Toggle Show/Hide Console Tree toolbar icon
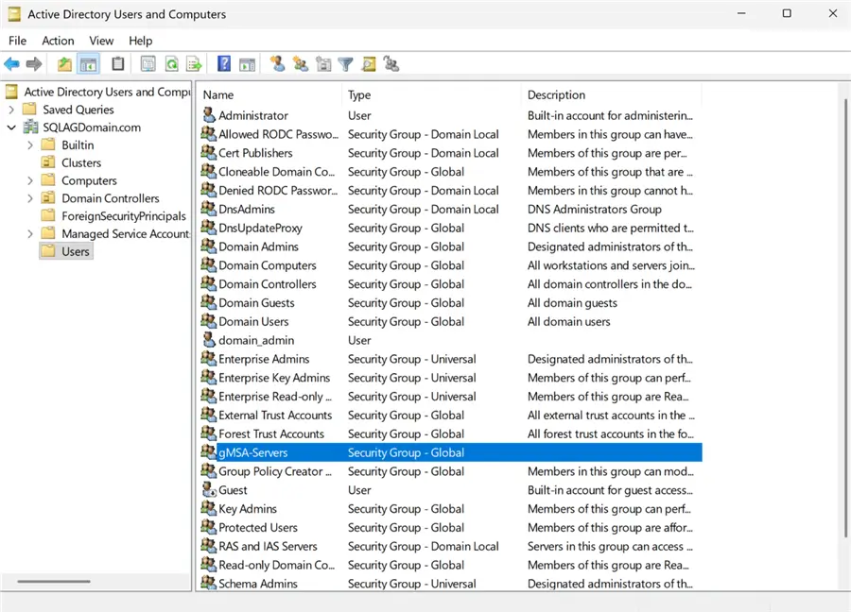This screenshot has width=851, height=612. [89, 64]
